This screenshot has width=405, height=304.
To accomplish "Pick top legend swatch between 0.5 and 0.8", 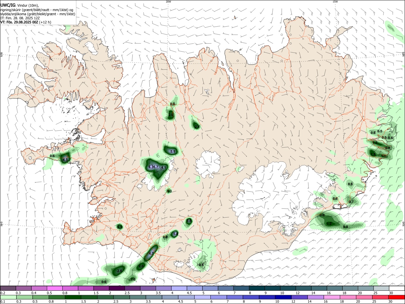I will (x=54, y=288).
